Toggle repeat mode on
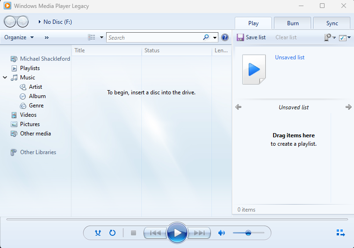Image resolution: width=354 pixels, height=248 pixels. (x=112, y=233)
